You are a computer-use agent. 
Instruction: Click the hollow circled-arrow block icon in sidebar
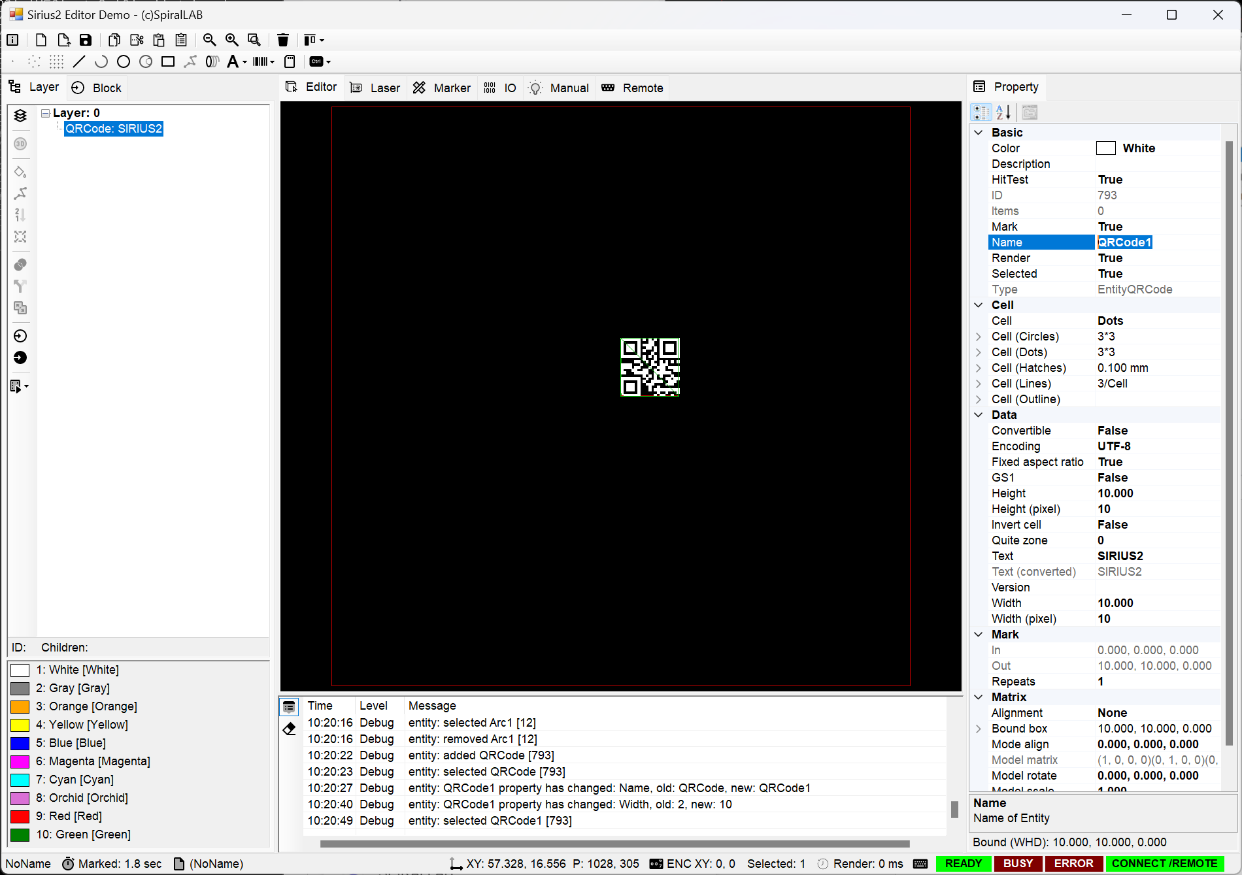(20, 336)
